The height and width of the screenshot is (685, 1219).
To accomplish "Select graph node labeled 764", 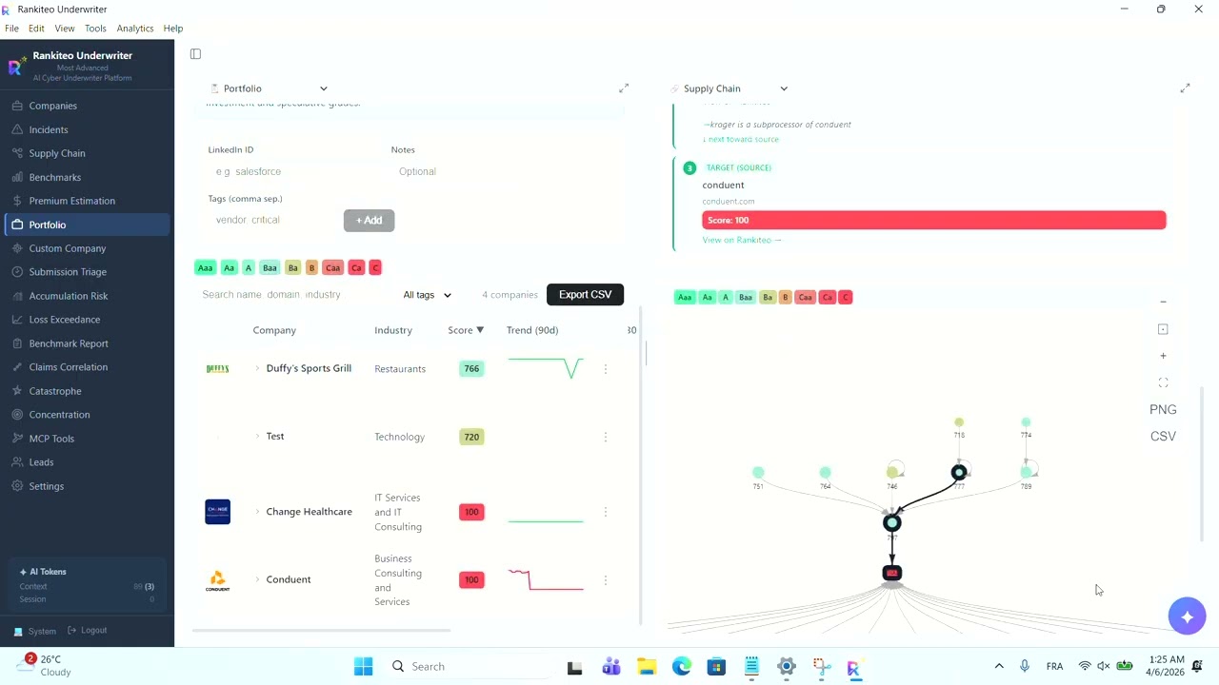I will pos(825,472).
